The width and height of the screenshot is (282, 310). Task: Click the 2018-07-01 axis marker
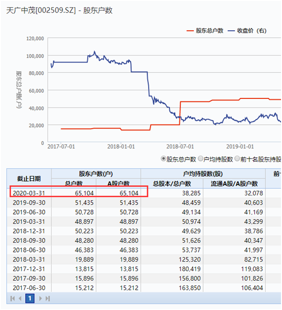[x=180, y=147]
